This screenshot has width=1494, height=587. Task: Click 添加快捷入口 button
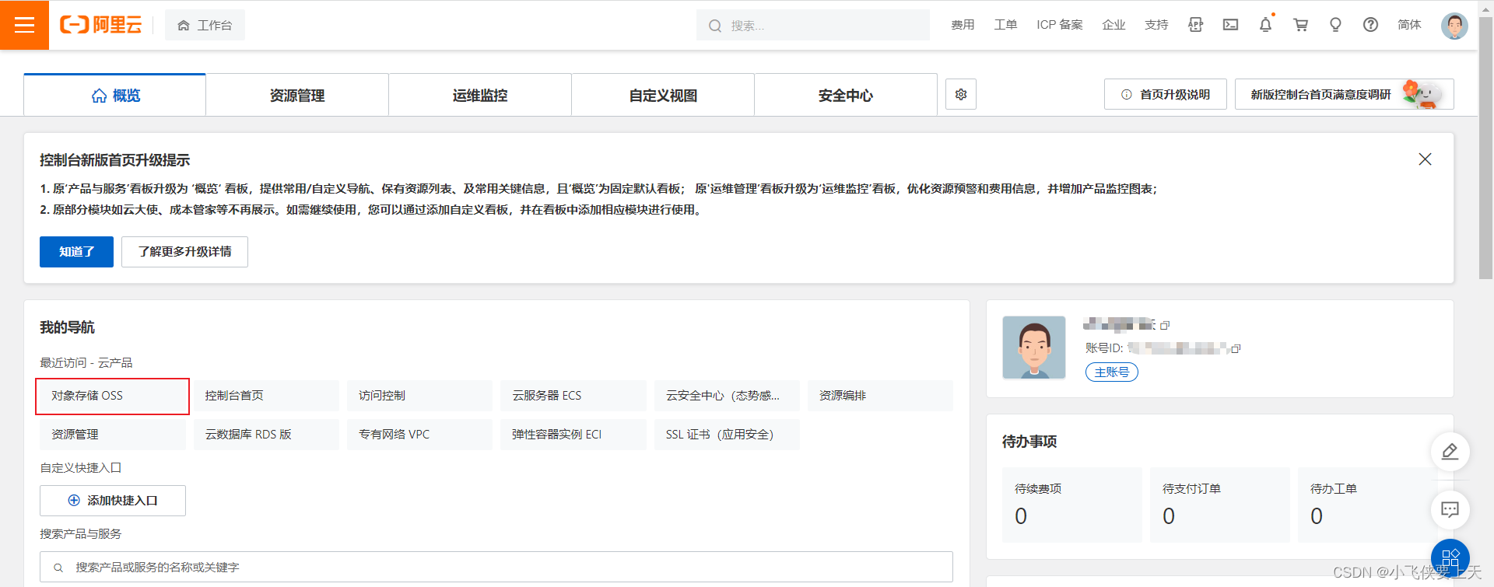click(x=113, y=501)
